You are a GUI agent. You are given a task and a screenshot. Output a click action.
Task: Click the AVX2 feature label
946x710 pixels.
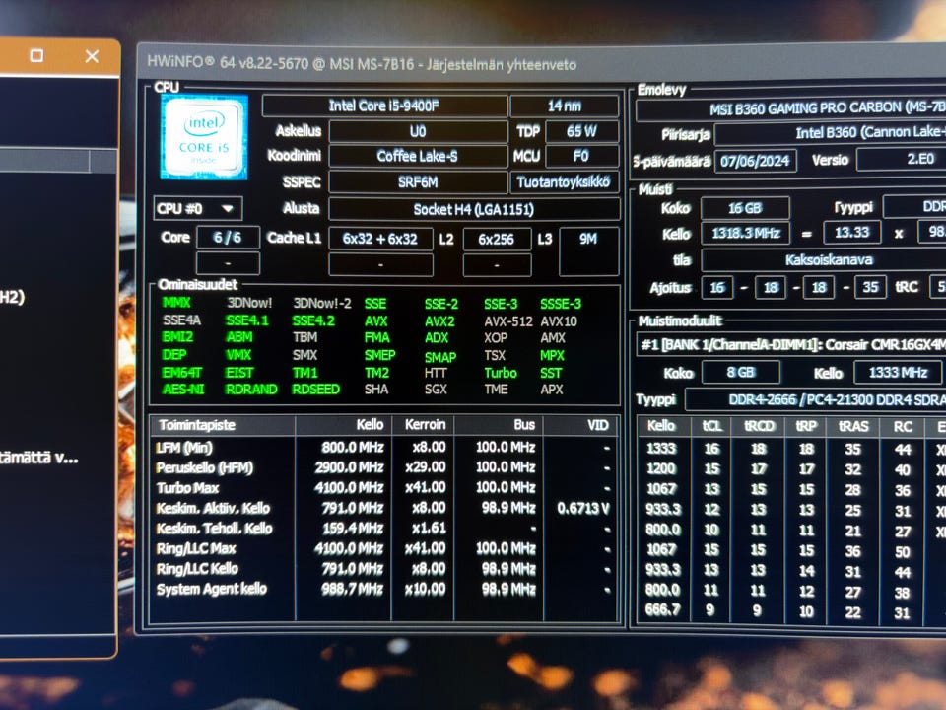pyautogui.click(x=439, y=321)
